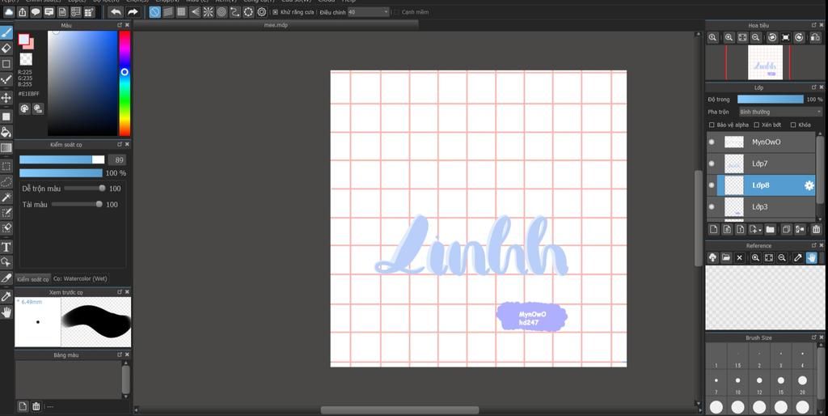The width and height of the screenshot is (828, 416).
Task: Hide the Lớp8 layer
Action: pos(712,185)
